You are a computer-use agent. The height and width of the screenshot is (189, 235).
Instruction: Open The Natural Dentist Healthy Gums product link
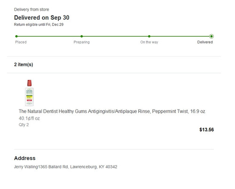click(x=112, y=111)
